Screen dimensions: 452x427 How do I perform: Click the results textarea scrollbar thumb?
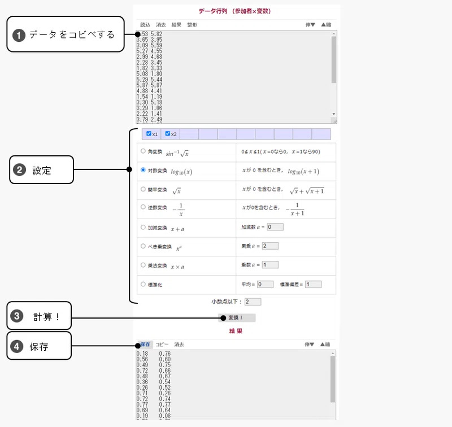pyautogui.click(x=333, y=379)
